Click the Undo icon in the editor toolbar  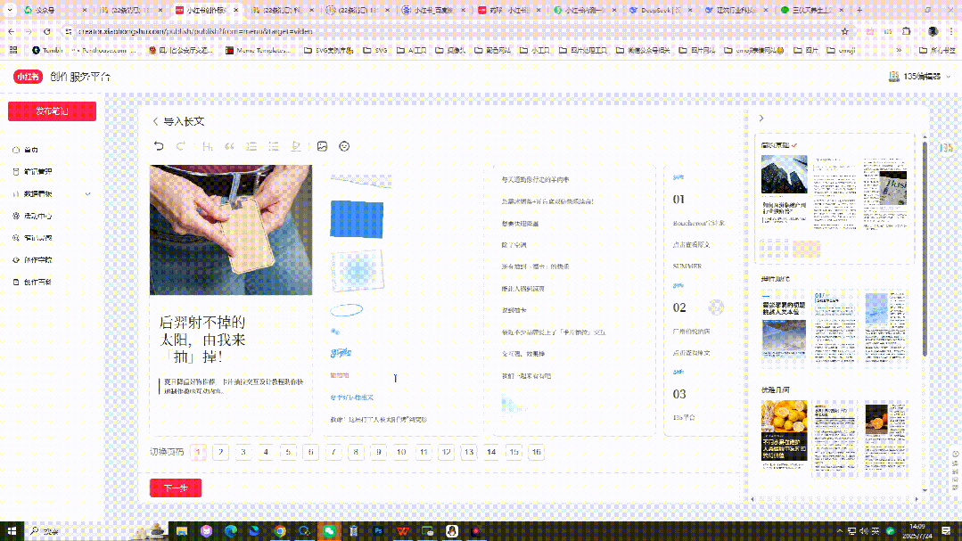pos(160,146)
